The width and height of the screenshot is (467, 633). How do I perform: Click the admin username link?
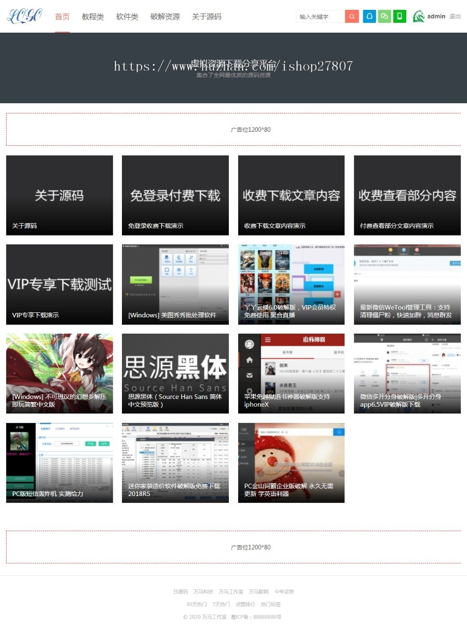coord(436,17)
